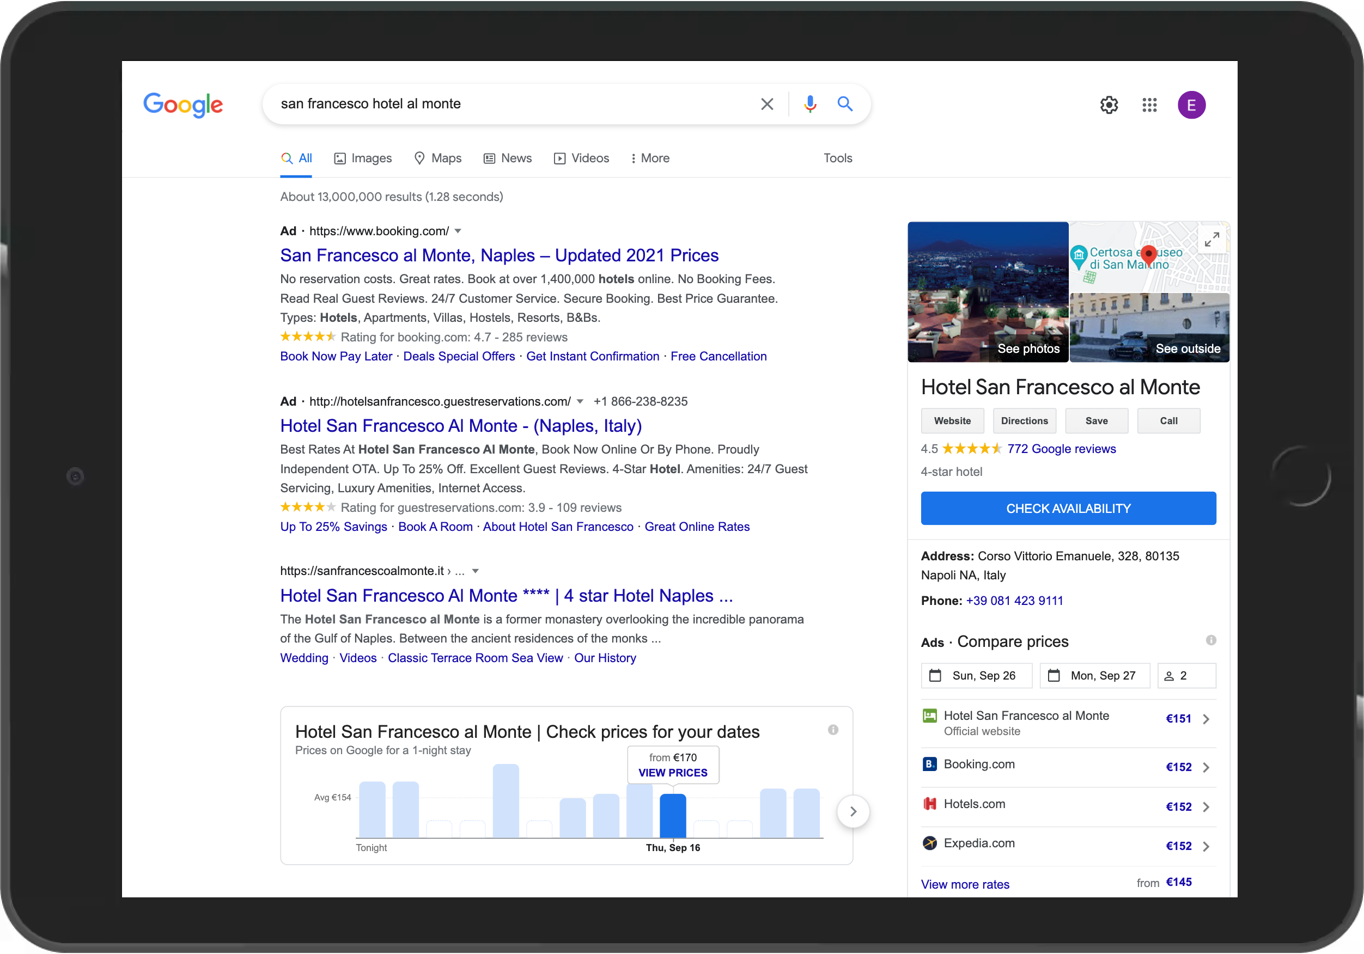Viewport: 1364px width, 954px height.
Task: Open the Booking.com ad result title
Action: pos(499,255)
